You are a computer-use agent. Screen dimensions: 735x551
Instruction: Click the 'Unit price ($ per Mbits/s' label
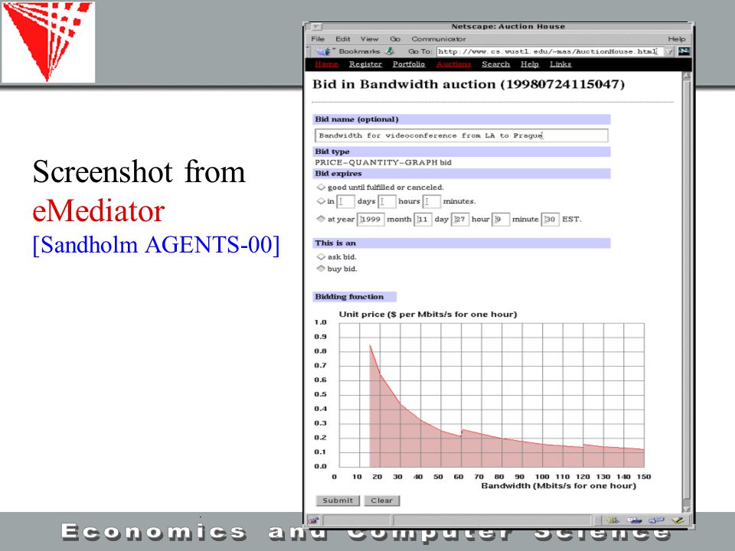[x=428, y=315]
